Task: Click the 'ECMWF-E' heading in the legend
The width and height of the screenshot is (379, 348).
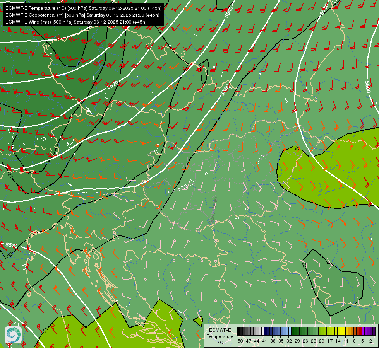Action: [x=220, y=330]
